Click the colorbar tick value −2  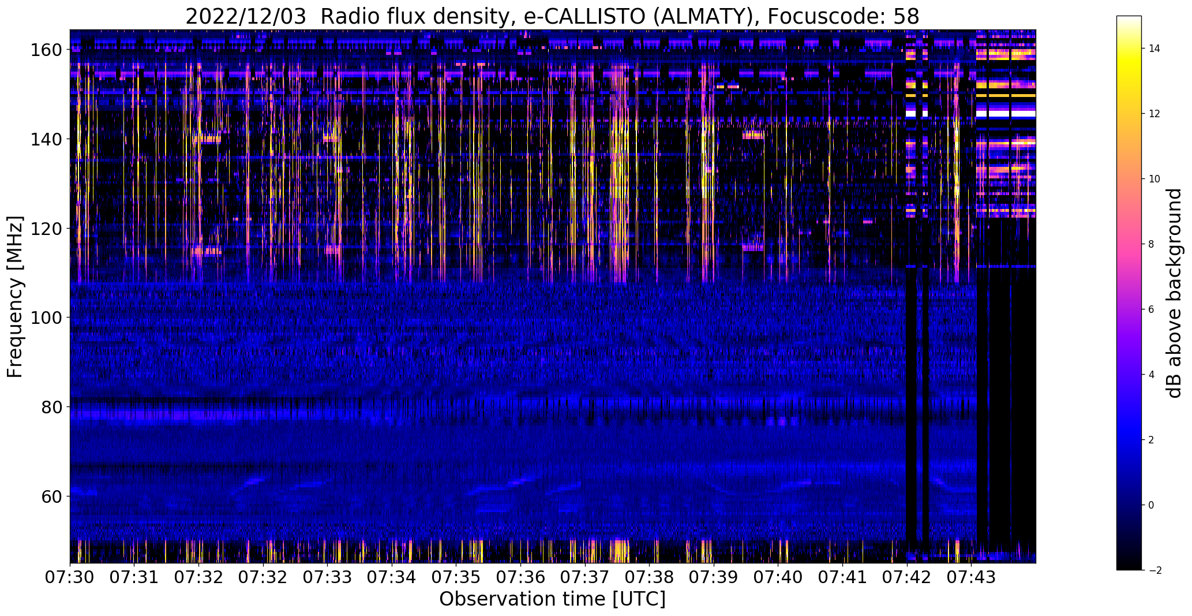1154,570
